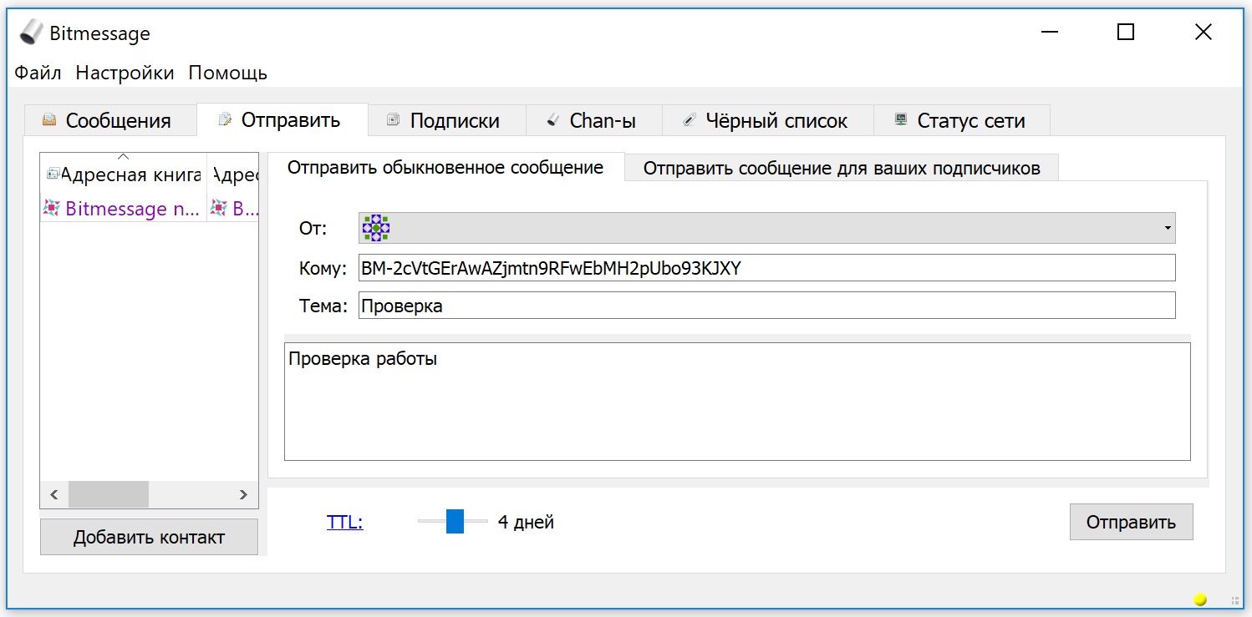Click the Bitmessage contact identicon in address book

point(52,209)
